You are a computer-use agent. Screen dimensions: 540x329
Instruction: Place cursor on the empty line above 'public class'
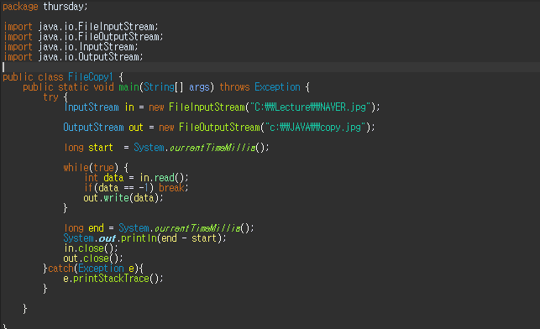click(270, 67)
